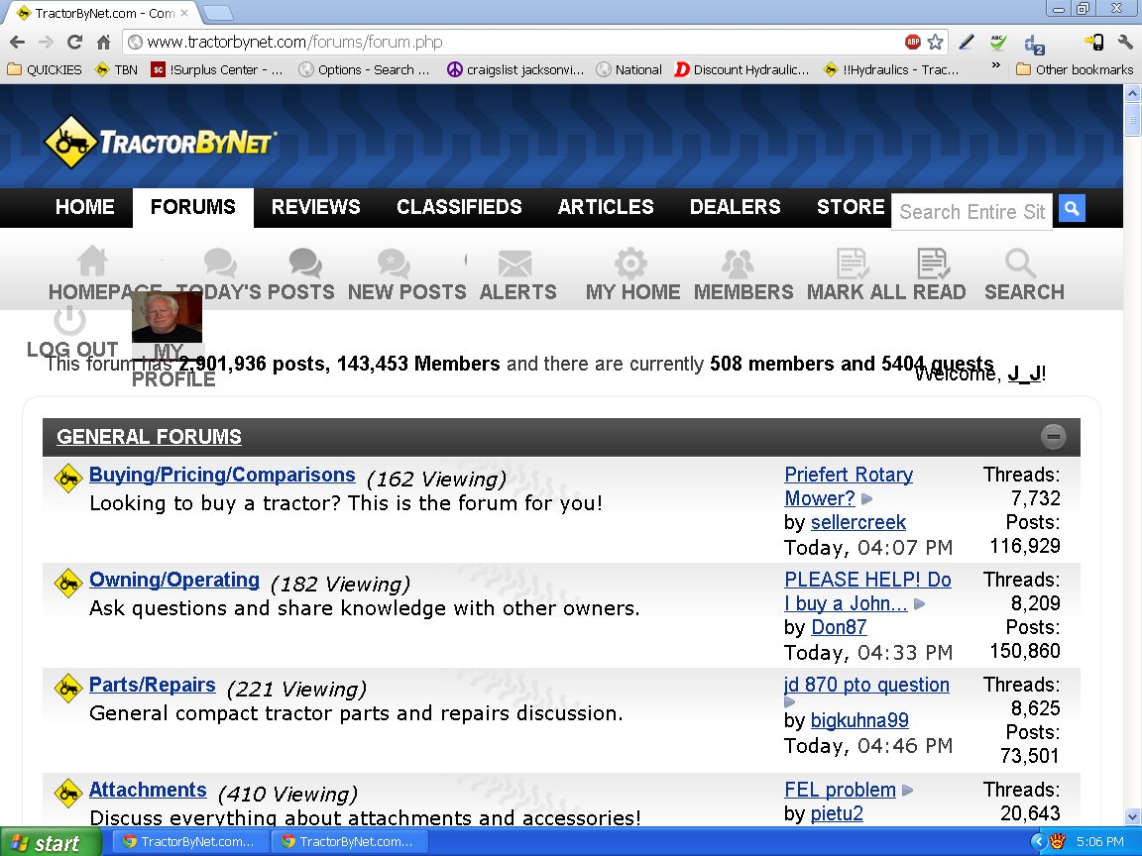Click the Alerts envelope icon

[x=514, y=264]
